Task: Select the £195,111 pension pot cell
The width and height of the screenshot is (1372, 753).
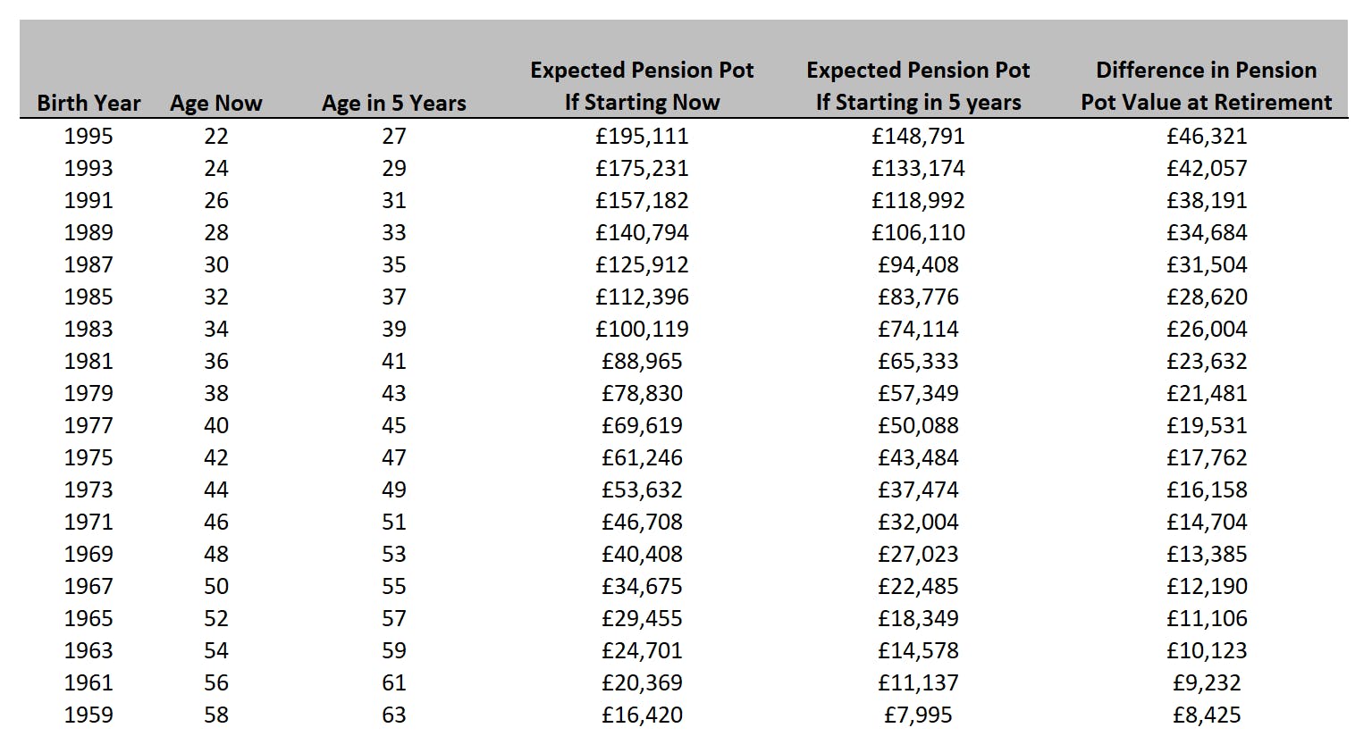Action: coord(642,136)
